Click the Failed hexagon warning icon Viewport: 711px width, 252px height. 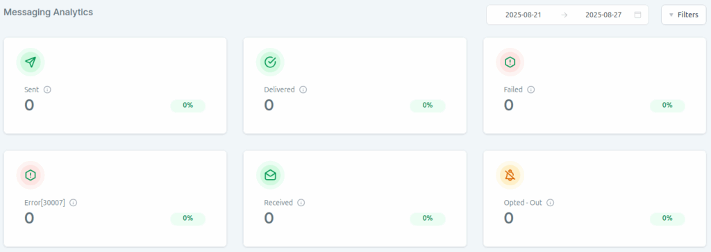point(510,62)
